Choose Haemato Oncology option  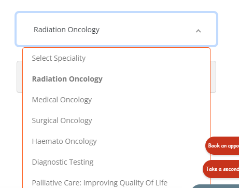click(x=116, y=141)
